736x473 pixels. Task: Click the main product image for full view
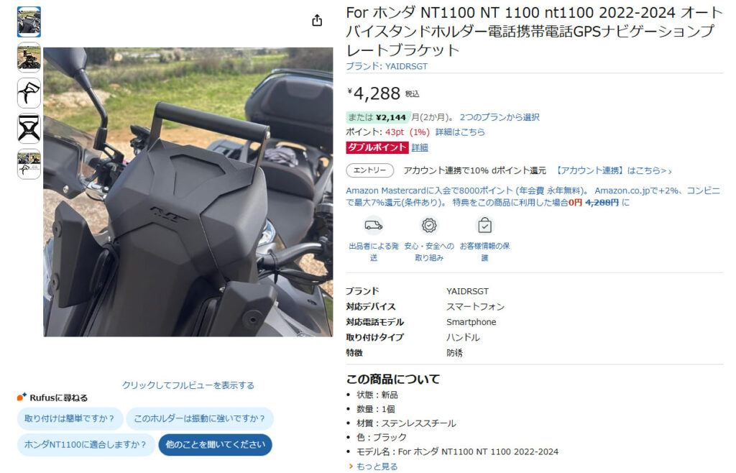point(188,192)
